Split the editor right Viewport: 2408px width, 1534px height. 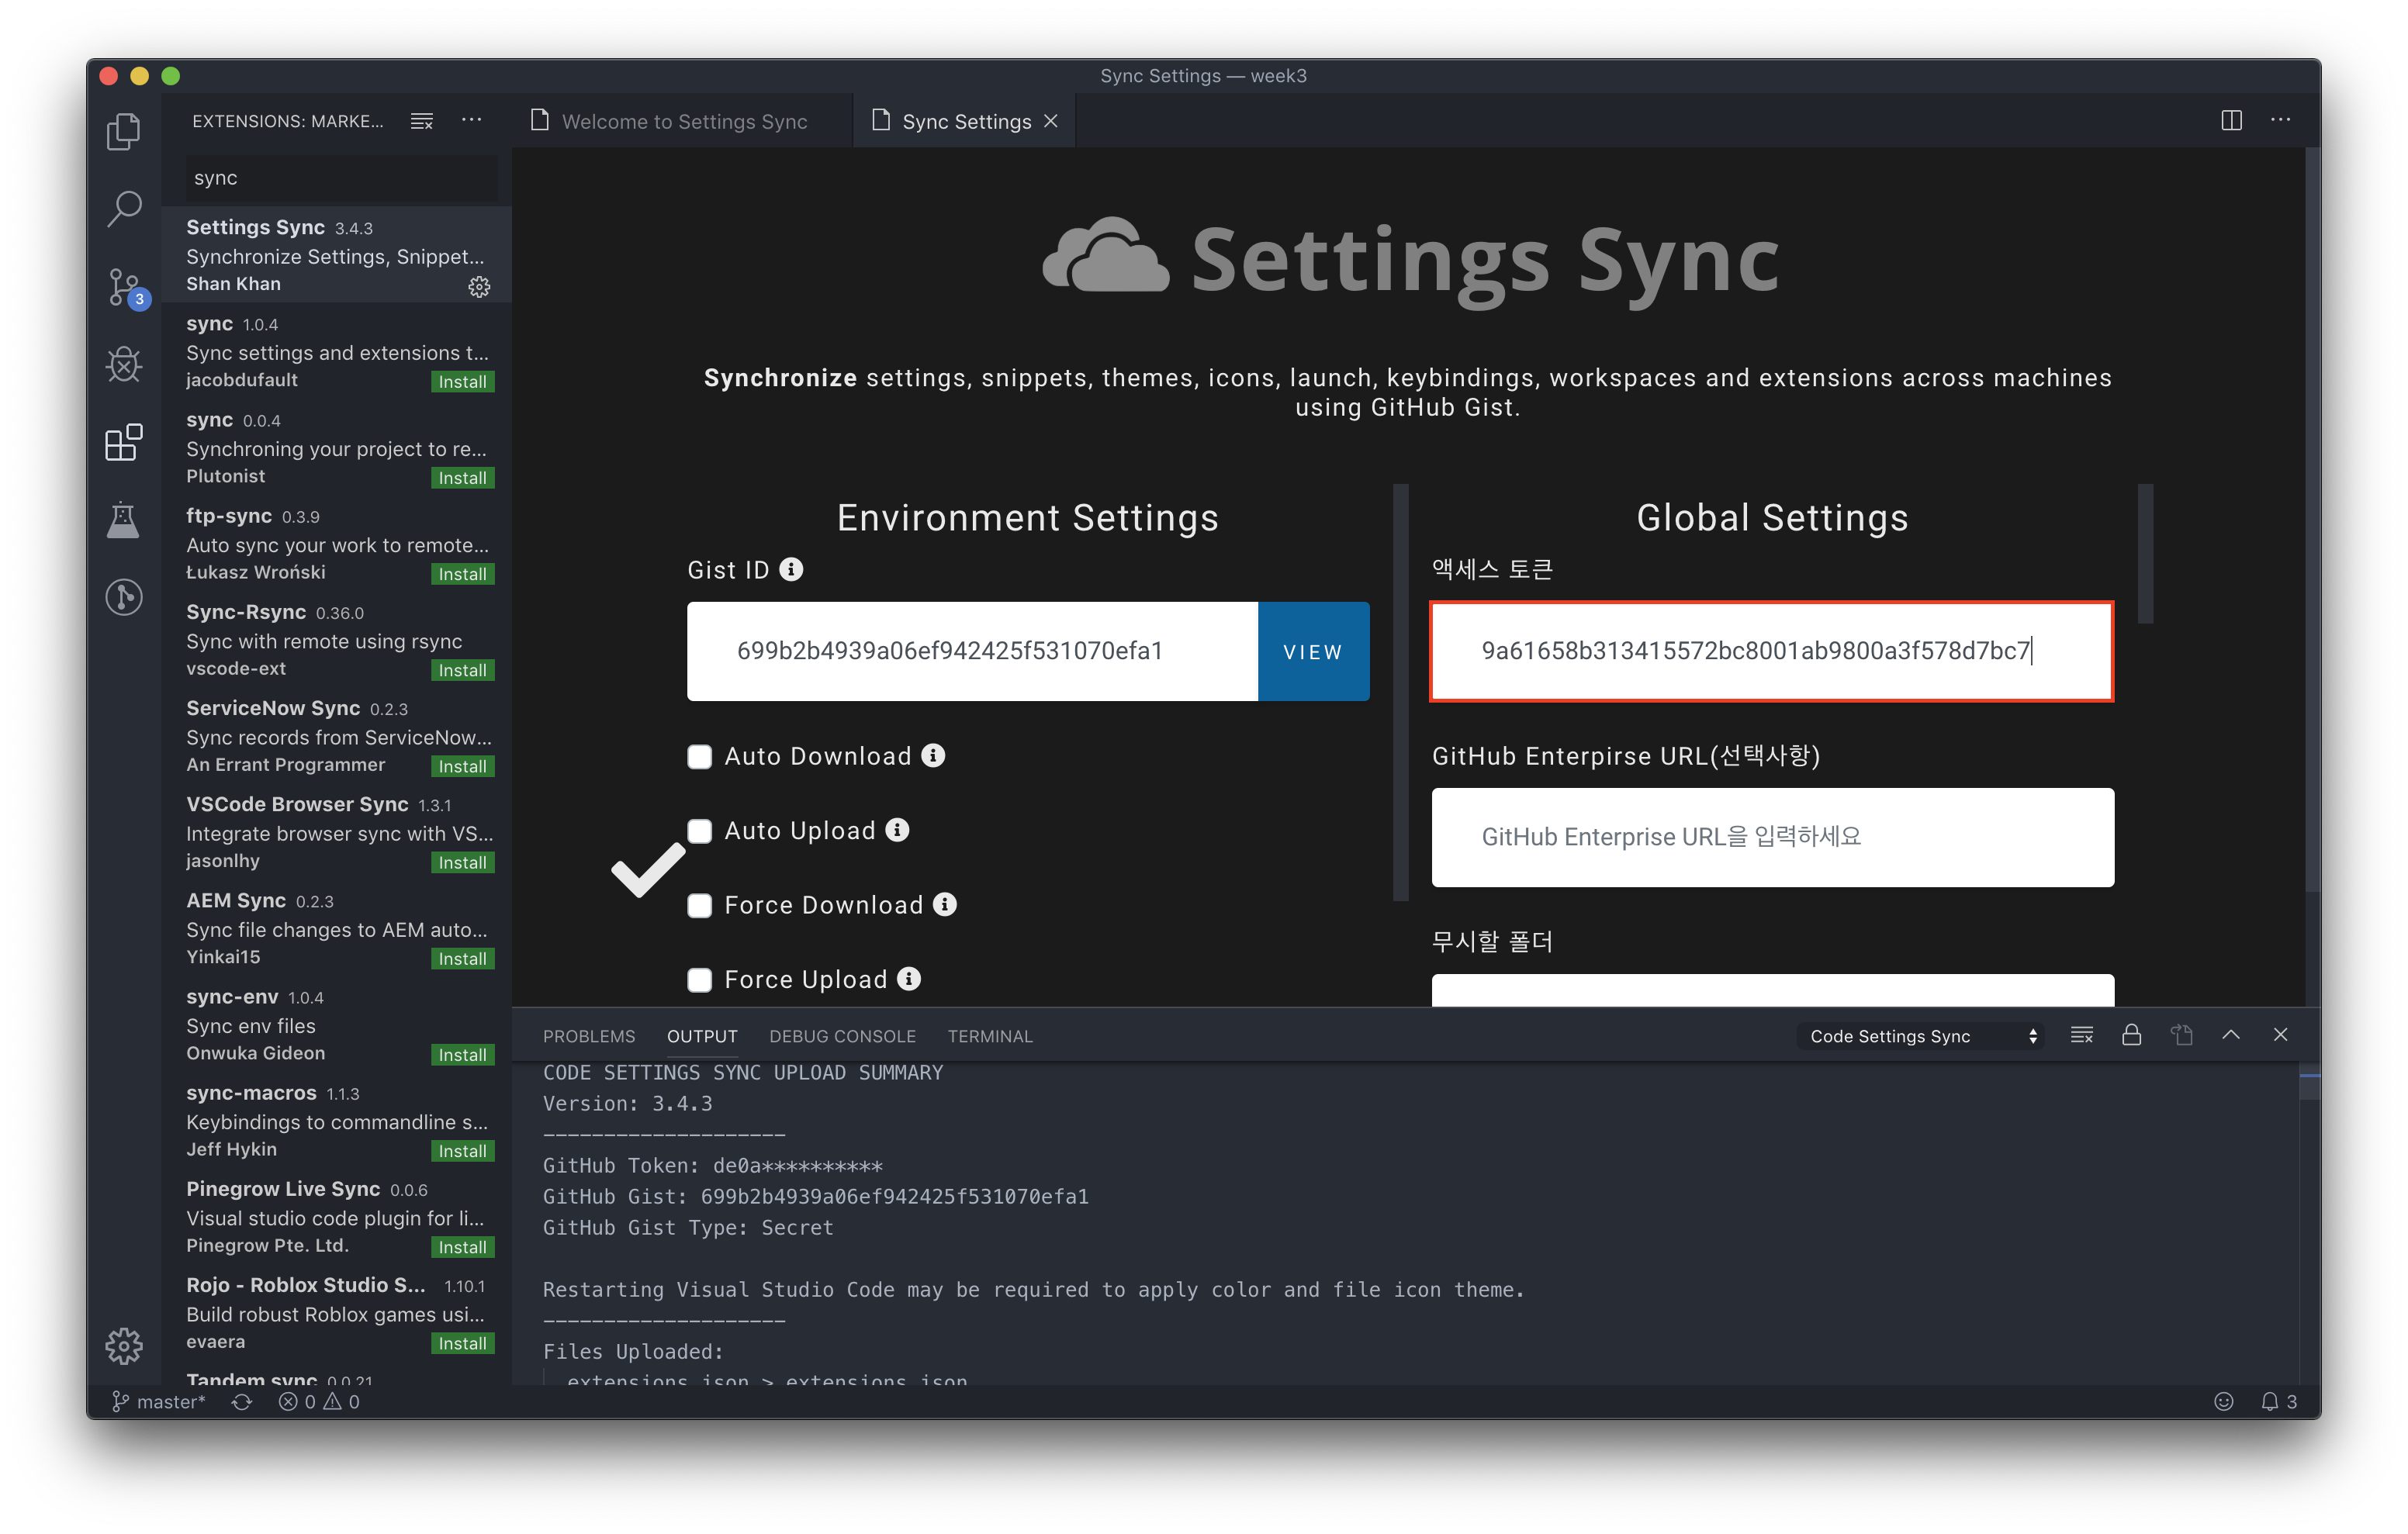pos(2231,120)
